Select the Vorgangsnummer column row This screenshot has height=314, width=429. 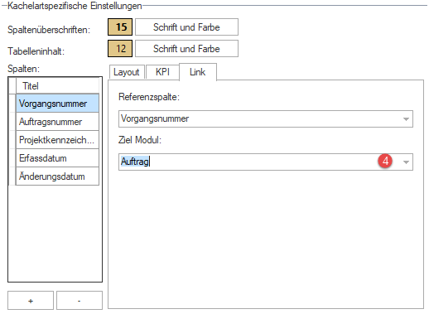[x=57, y=104]
